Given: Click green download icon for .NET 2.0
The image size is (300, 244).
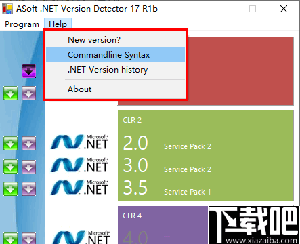Looking at the screenshot, I should point(10,144).
